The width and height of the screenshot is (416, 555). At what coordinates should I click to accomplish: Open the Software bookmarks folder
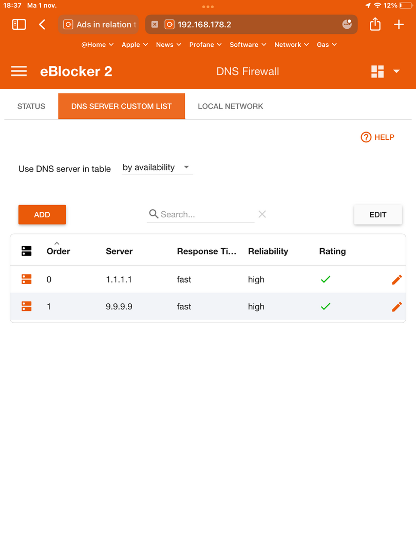(248, 45)
